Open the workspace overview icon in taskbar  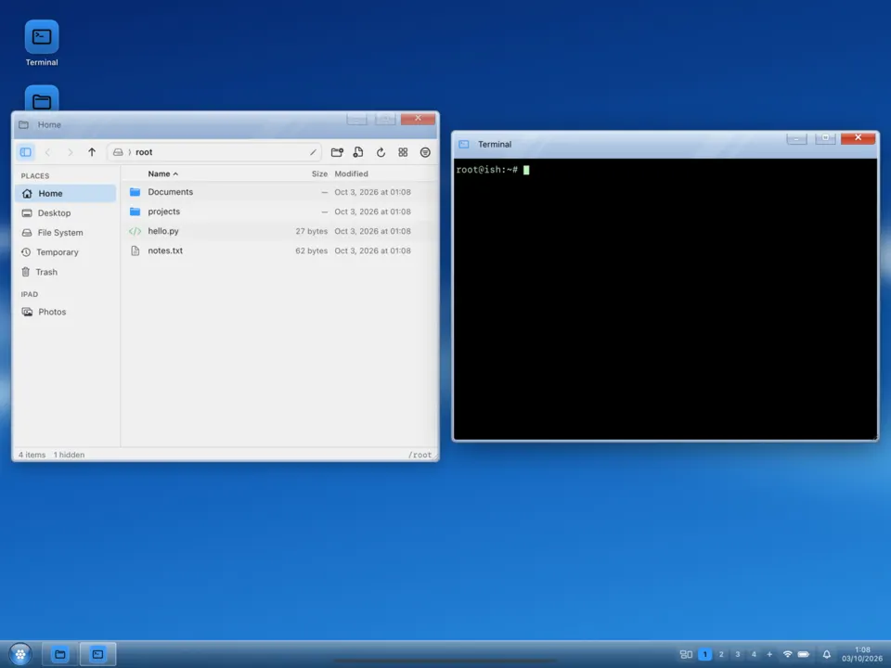[686, 654]
